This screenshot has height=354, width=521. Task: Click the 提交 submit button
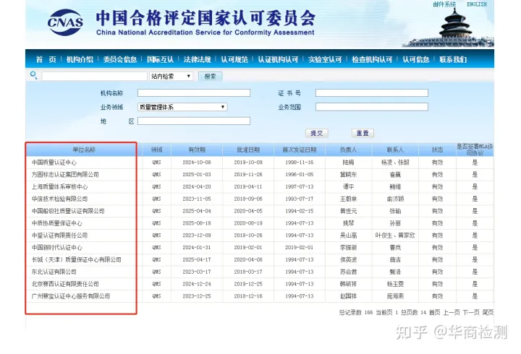(x=317, y=133)
